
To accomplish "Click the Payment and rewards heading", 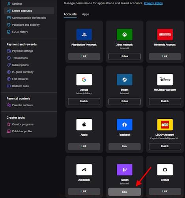I will click(x=22, y=44).
